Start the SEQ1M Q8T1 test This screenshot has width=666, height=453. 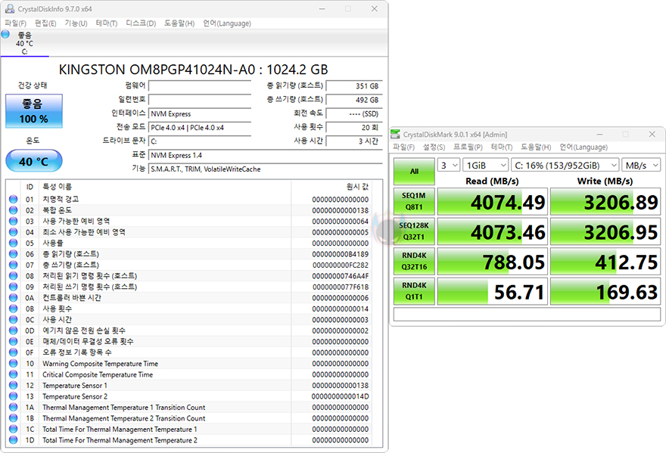pyautogui.click(x=414, y=201)
